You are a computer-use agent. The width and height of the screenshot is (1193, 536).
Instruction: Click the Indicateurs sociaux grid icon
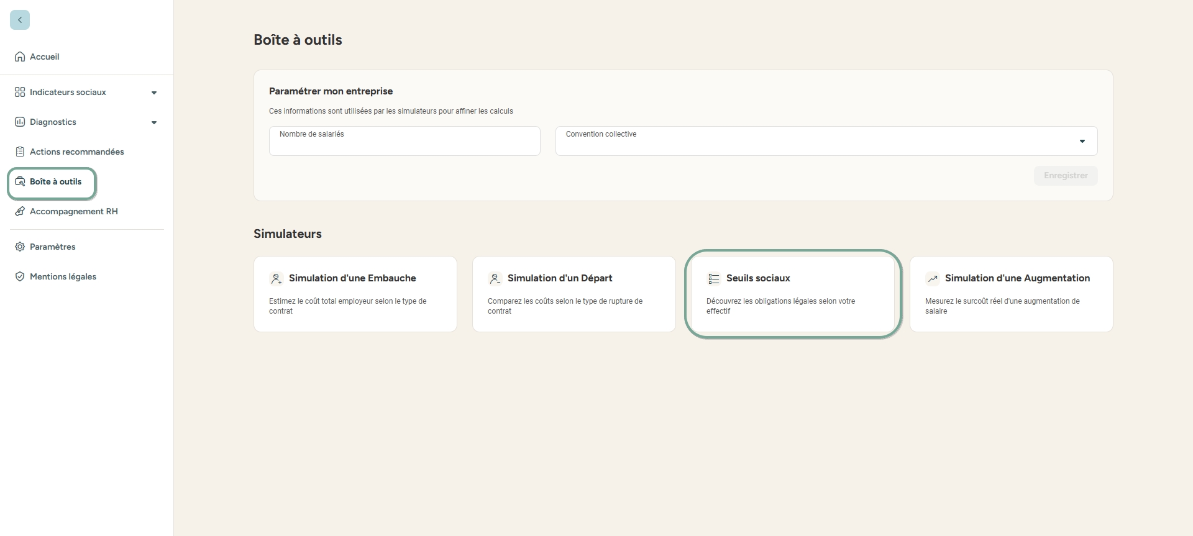(x=20, y=92)
